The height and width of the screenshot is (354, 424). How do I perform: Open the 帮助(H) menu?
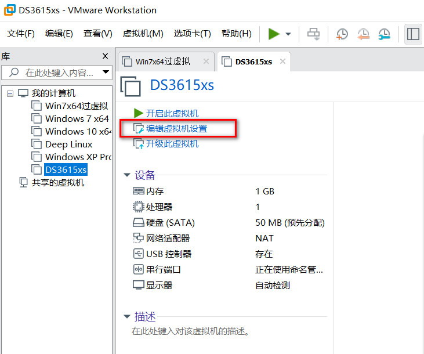coord(237,34)
